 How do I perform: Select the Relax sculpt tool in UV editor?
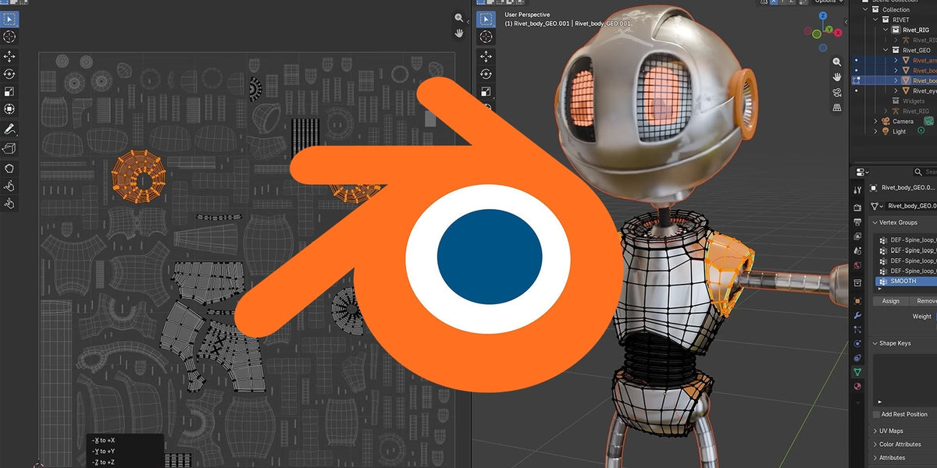[9, 186]
